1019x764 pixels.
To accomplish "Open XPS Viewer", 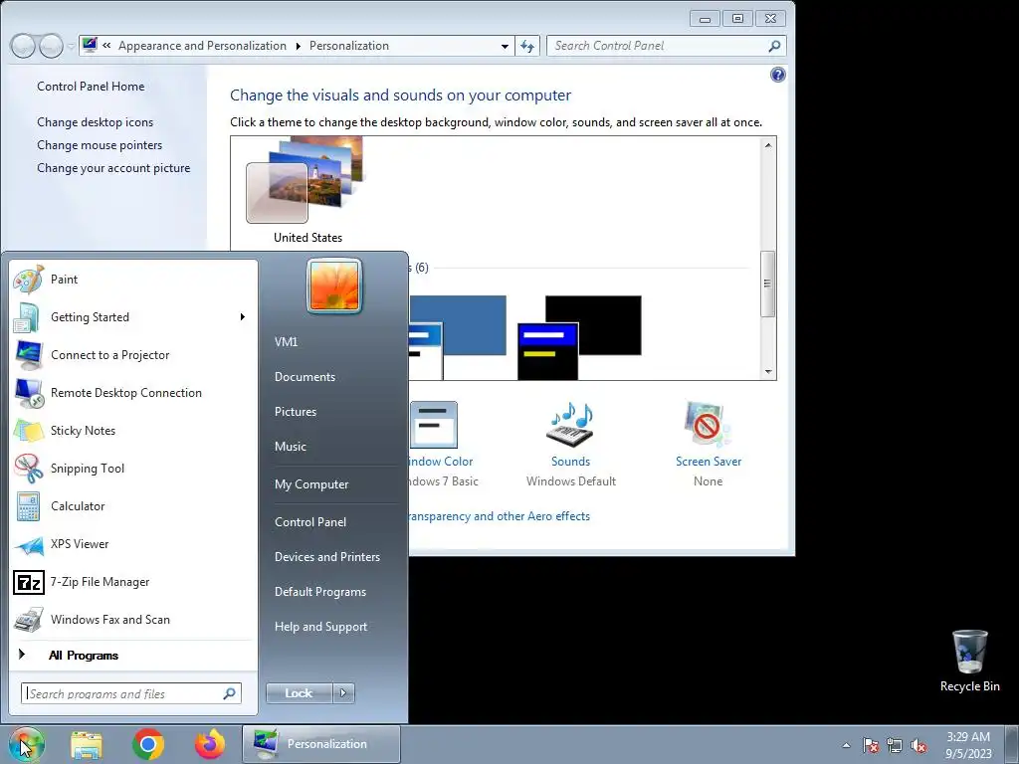I will 133,544.
